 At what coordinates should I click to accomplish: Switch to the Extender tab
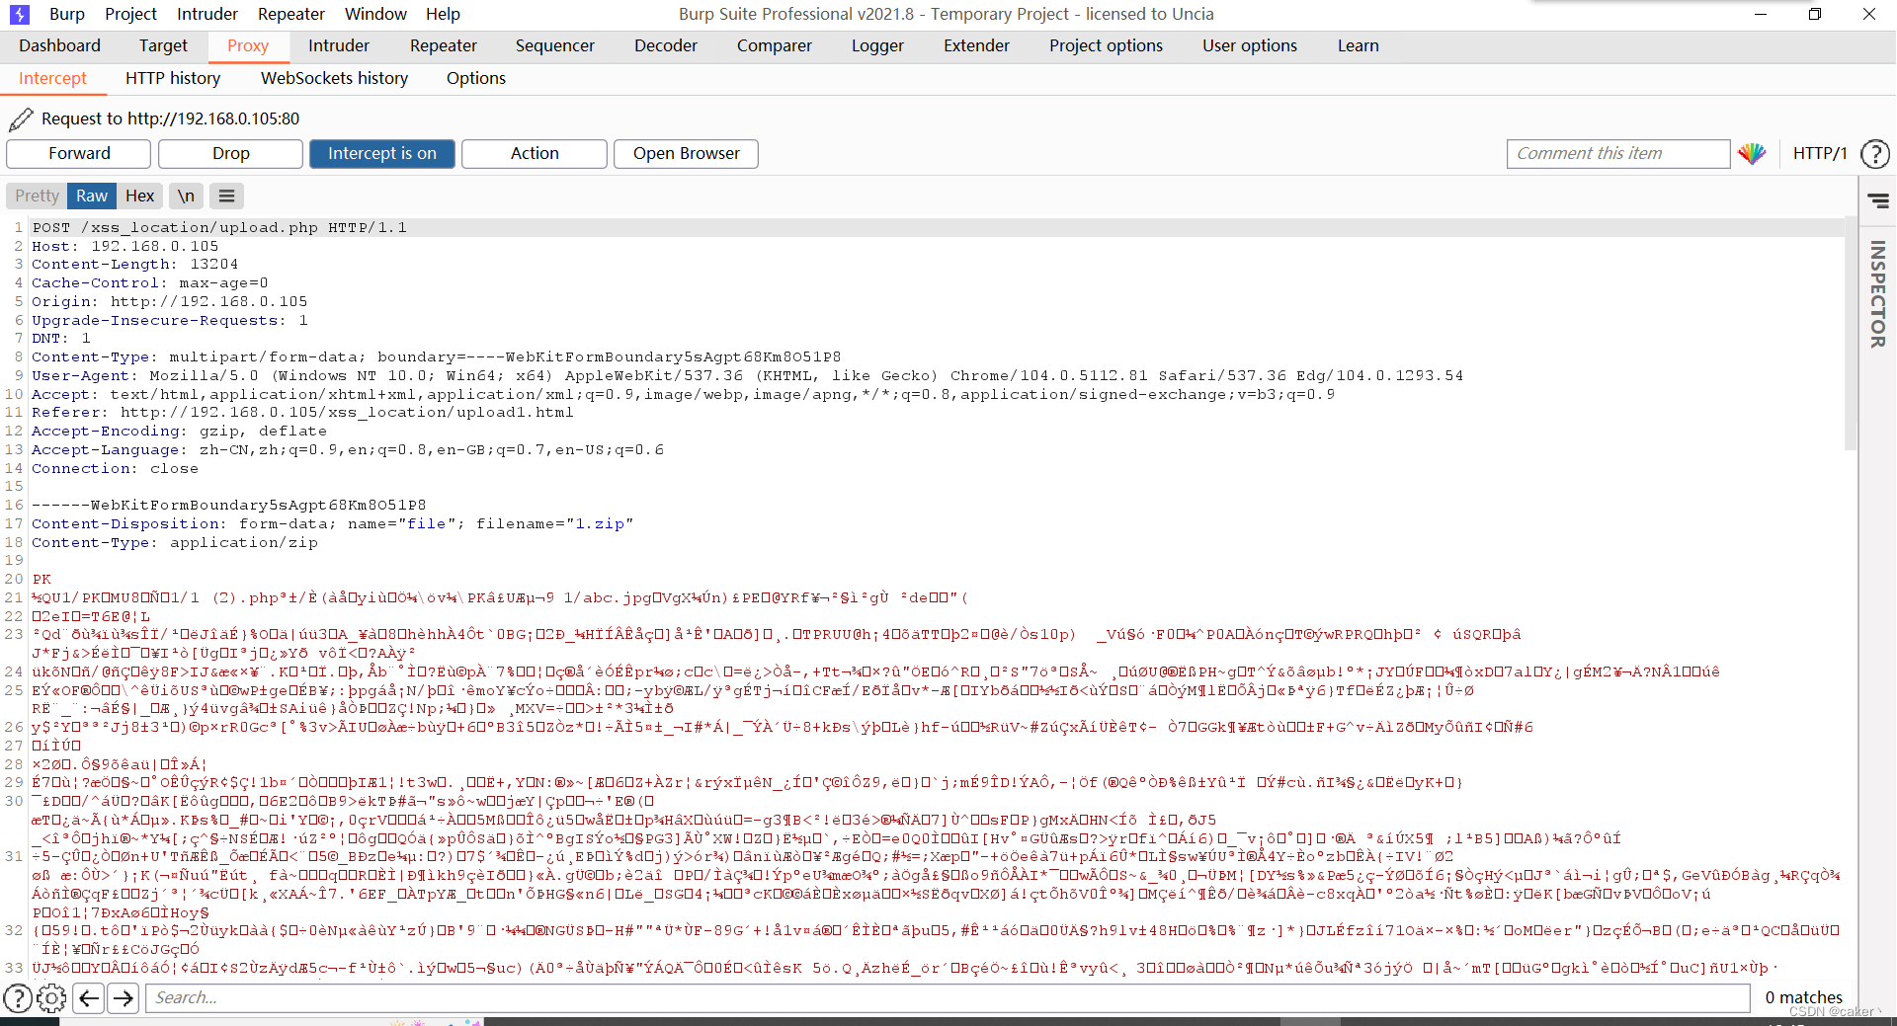[976, 45]
